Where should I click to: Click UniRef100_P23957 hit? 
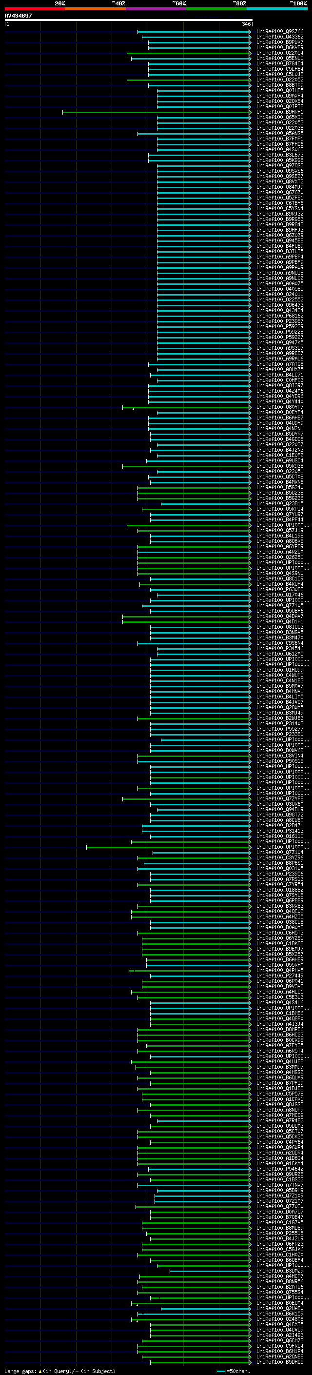tap(280, 321)
